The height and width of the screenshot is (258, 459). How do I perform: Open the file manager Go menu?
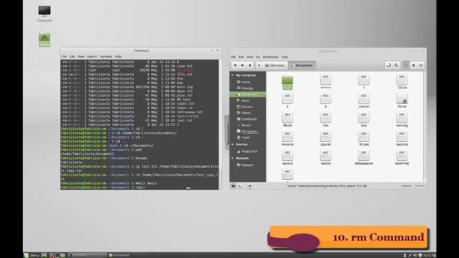[258, 57]
